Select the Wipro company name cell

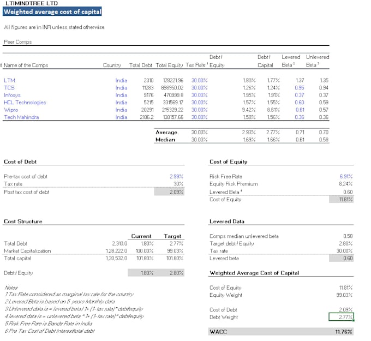coord(11,110)
